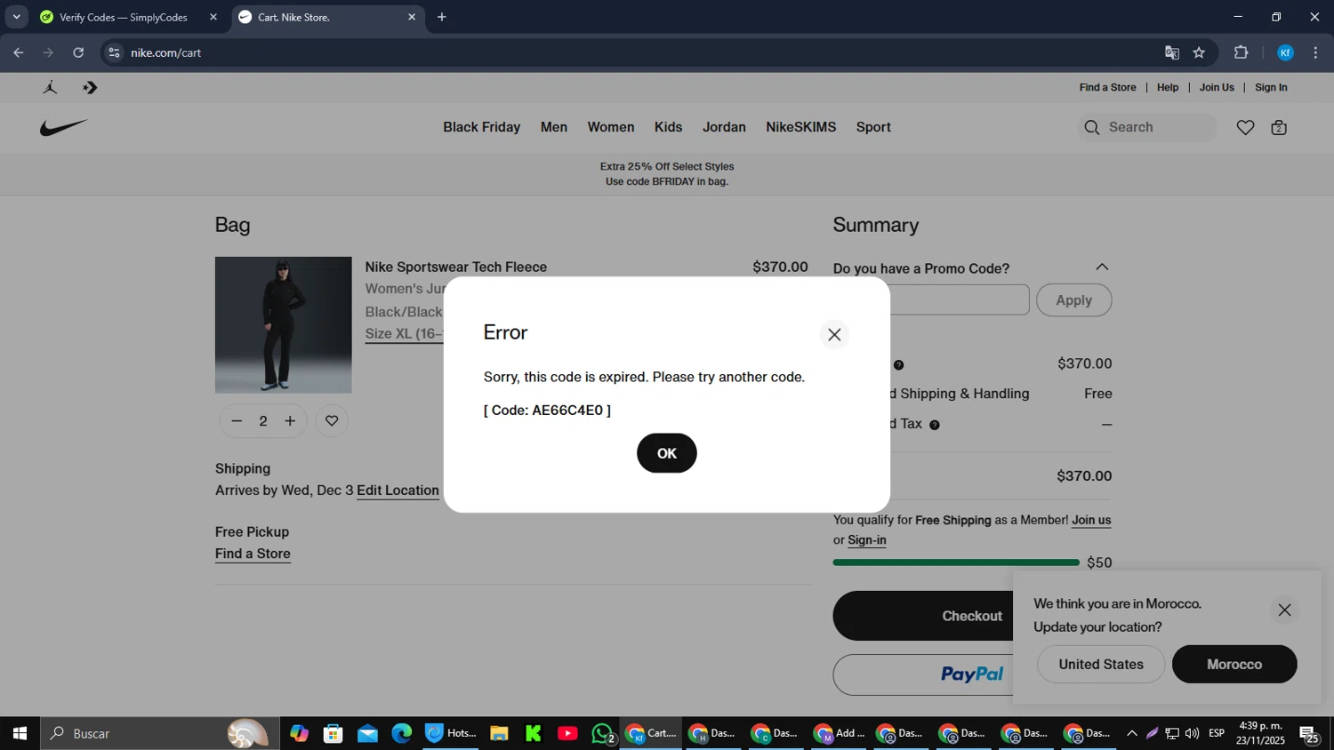Open Chrome three-dot menu
Screen dimensions: 1334x750
pos(1315,52)
